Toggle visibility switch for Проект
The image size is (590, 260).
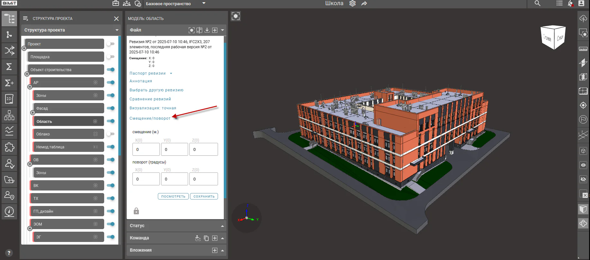pyautogui.click(x=111, y=44)
